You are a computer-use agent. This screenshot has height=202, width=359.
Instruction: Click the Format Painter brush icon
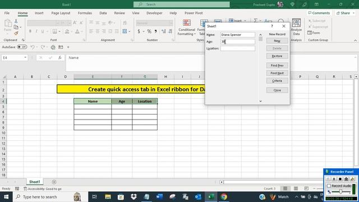point(16,34)
